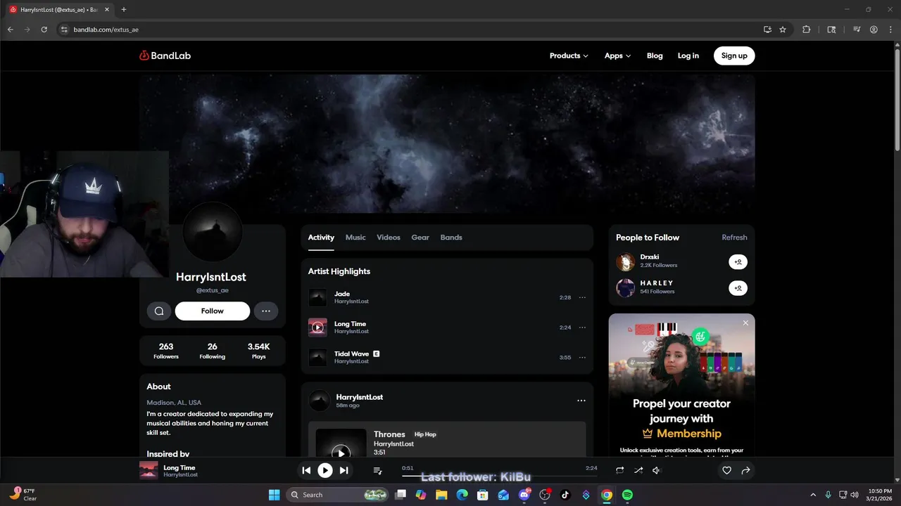Open Chrome media controls icon
This screenshot has width=901, height=506.
tap(857, 30)
